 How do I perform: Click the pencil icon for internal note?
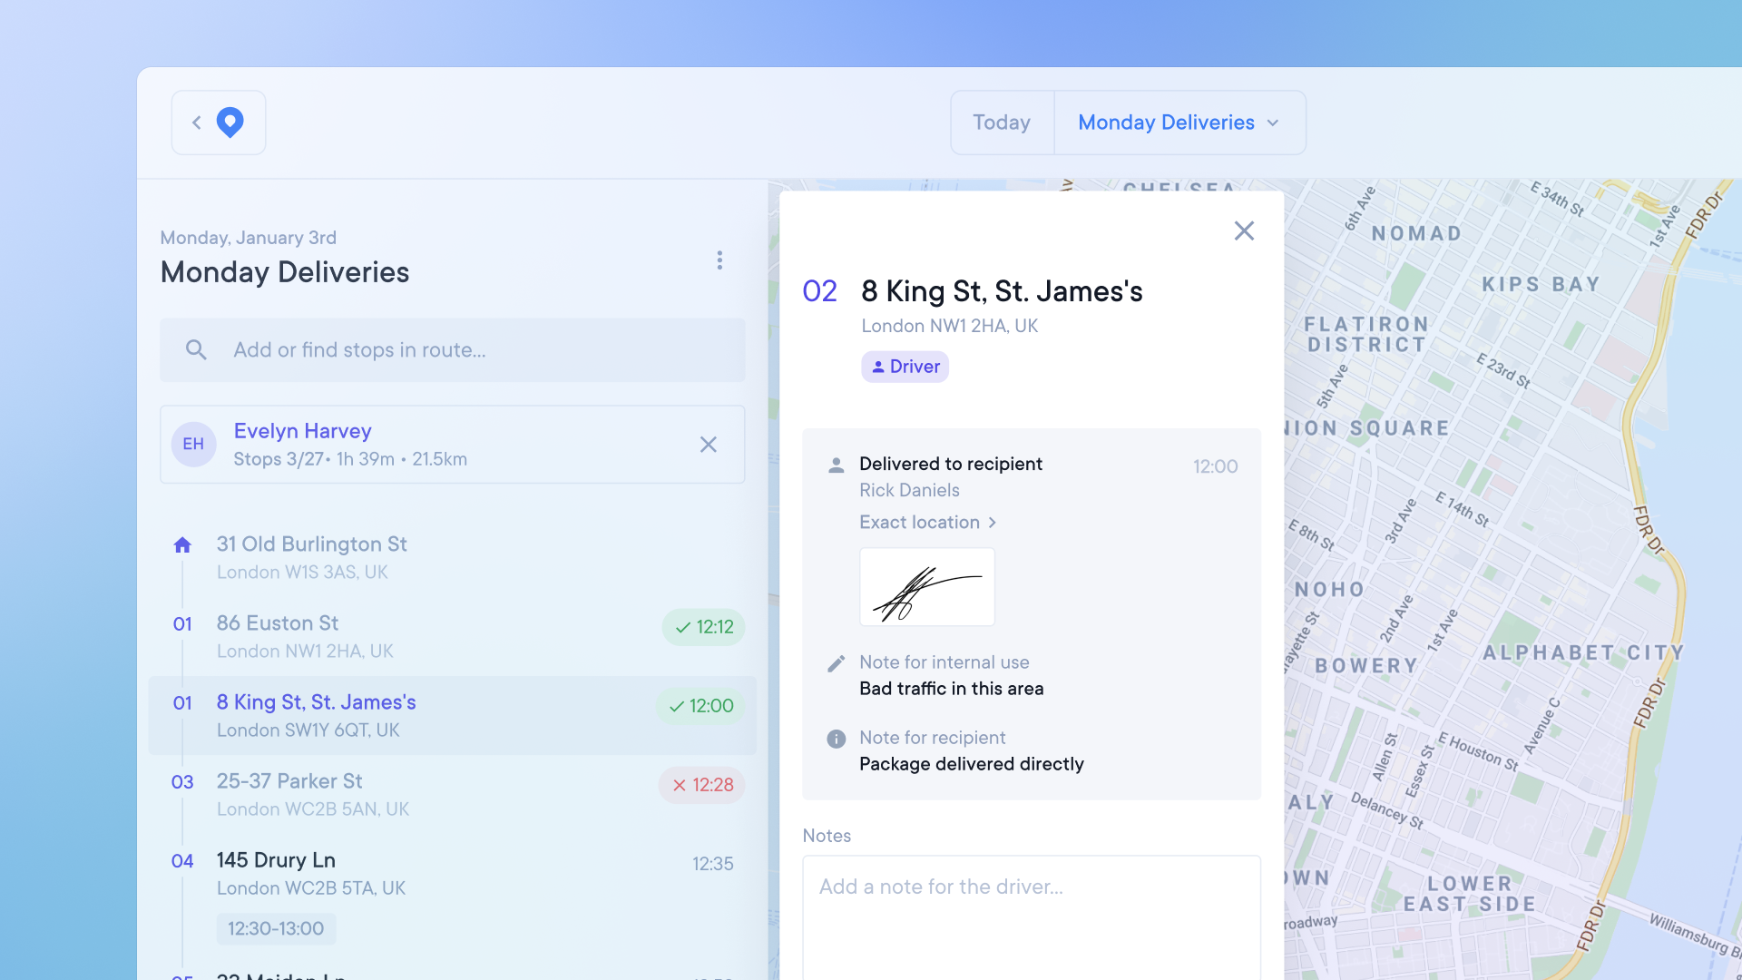click(836, 663)
